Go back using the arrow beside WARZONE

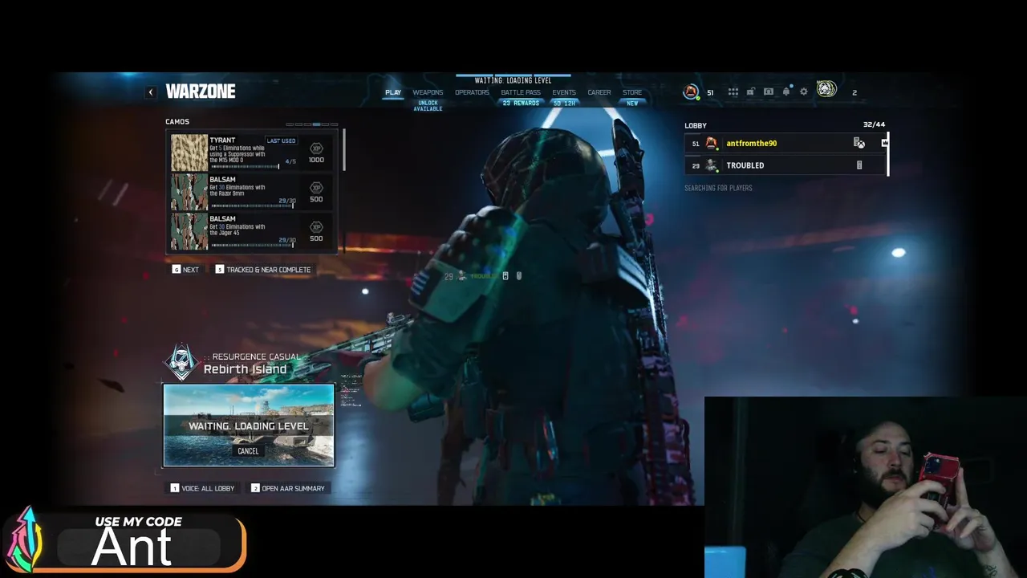click(x=150, y=92)
